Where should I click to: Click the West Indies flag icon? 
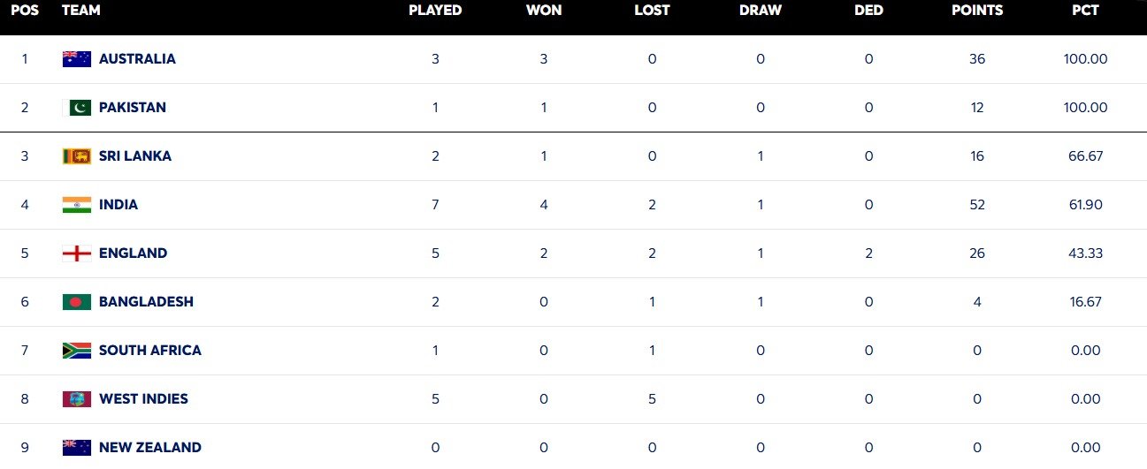coord(77,399)
